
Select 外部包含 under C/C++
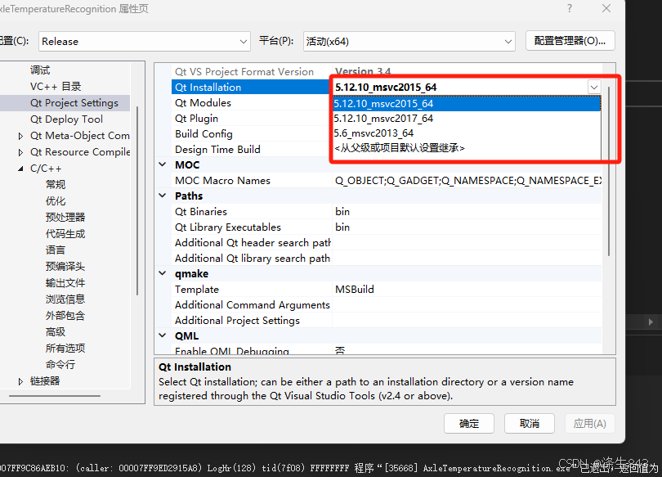[x=65, y=316]
